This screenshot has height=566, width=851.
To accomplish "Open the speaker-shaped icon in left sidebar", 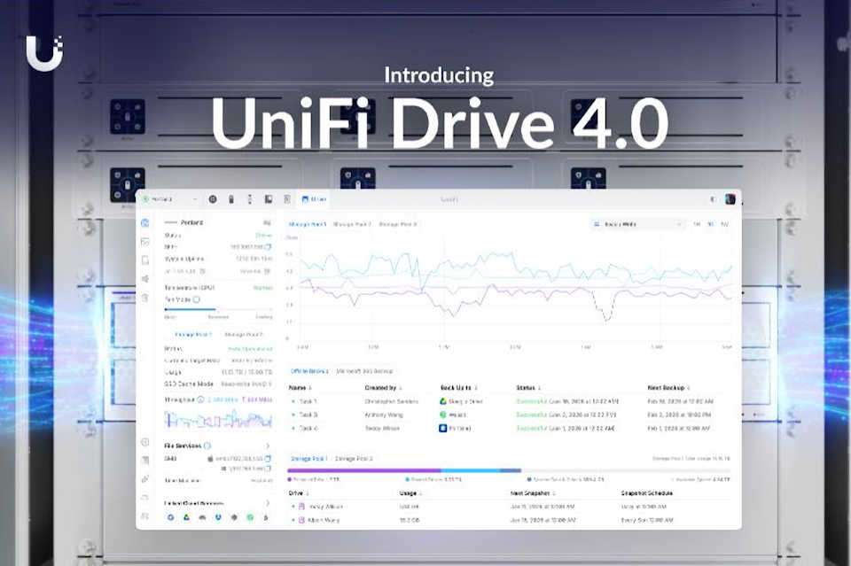I will tap(144, 279).
